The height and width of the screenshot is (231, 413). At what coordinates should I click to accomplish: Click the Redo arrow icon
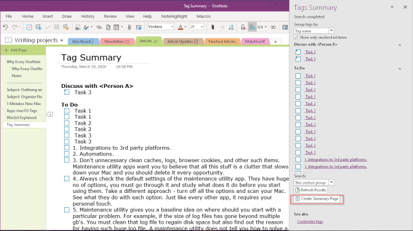[x=15, y=27]
